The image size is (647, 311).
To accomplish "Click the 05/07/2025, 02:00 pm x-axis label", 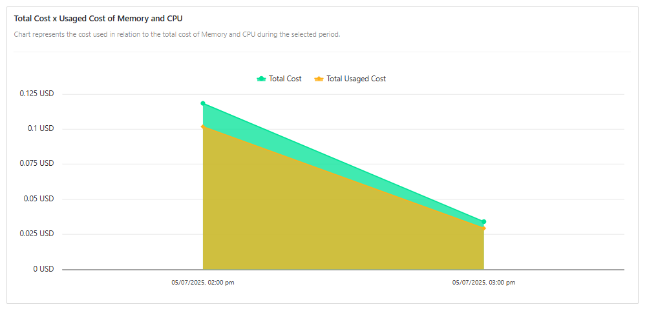I will pyautogui.click(x=203, y=283).
